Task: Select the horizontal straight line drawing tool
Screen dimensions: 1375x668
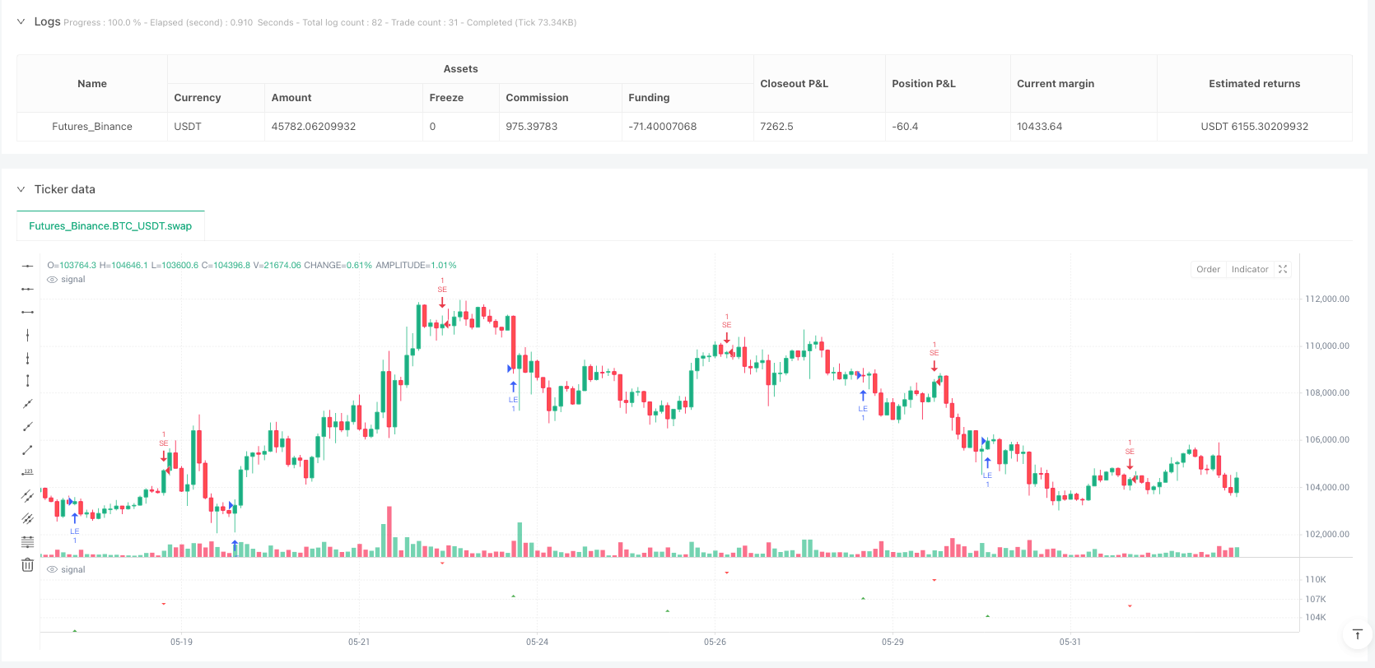Action: (x=27, y=266)
